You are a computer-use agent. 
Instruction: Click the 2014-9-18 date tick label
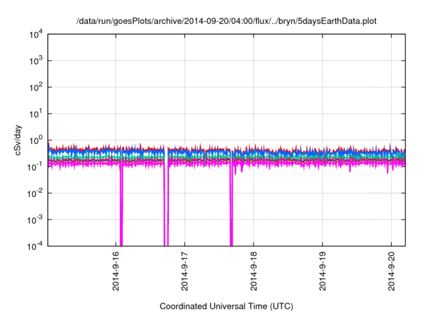click(254, 271)
